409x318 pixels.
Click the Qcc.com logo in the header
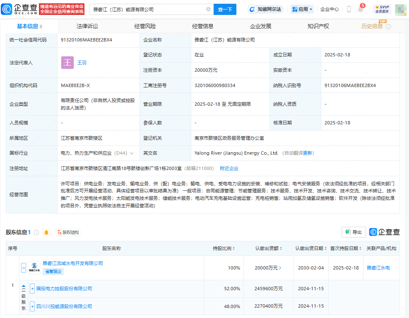coord(19,9)
